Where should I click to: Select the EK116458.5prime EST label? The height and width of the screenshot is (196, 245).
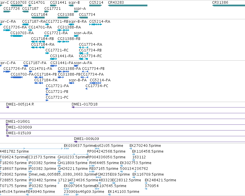click(x=148, y=151)
